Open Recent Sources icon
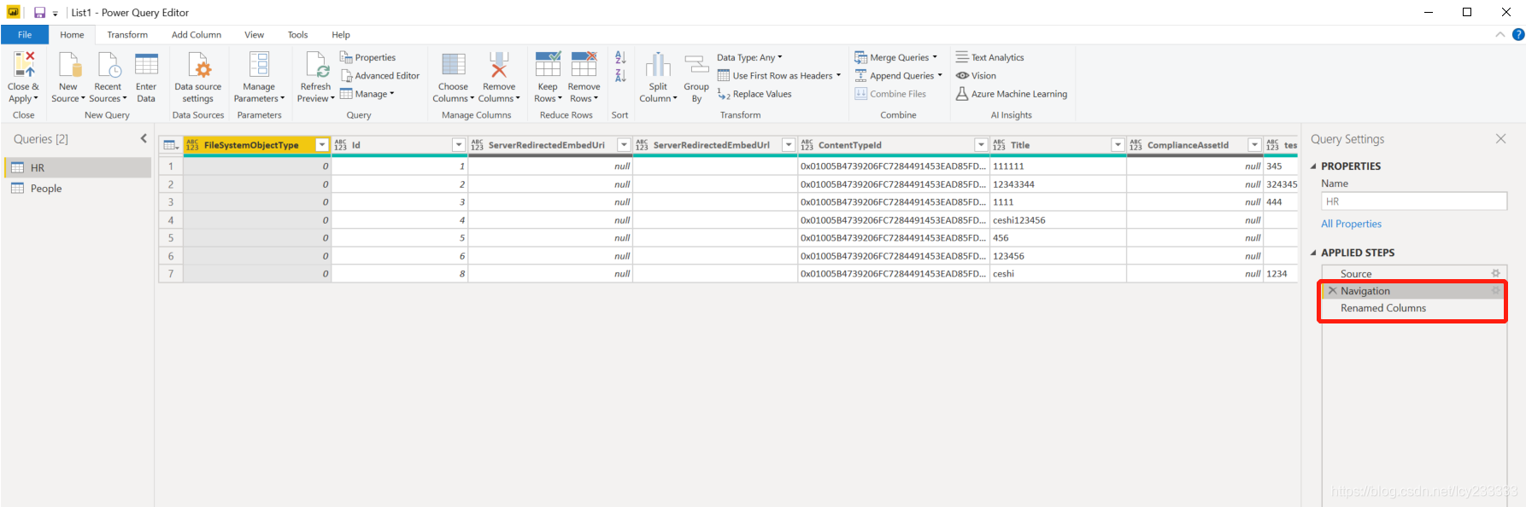 tap(109, 65)
